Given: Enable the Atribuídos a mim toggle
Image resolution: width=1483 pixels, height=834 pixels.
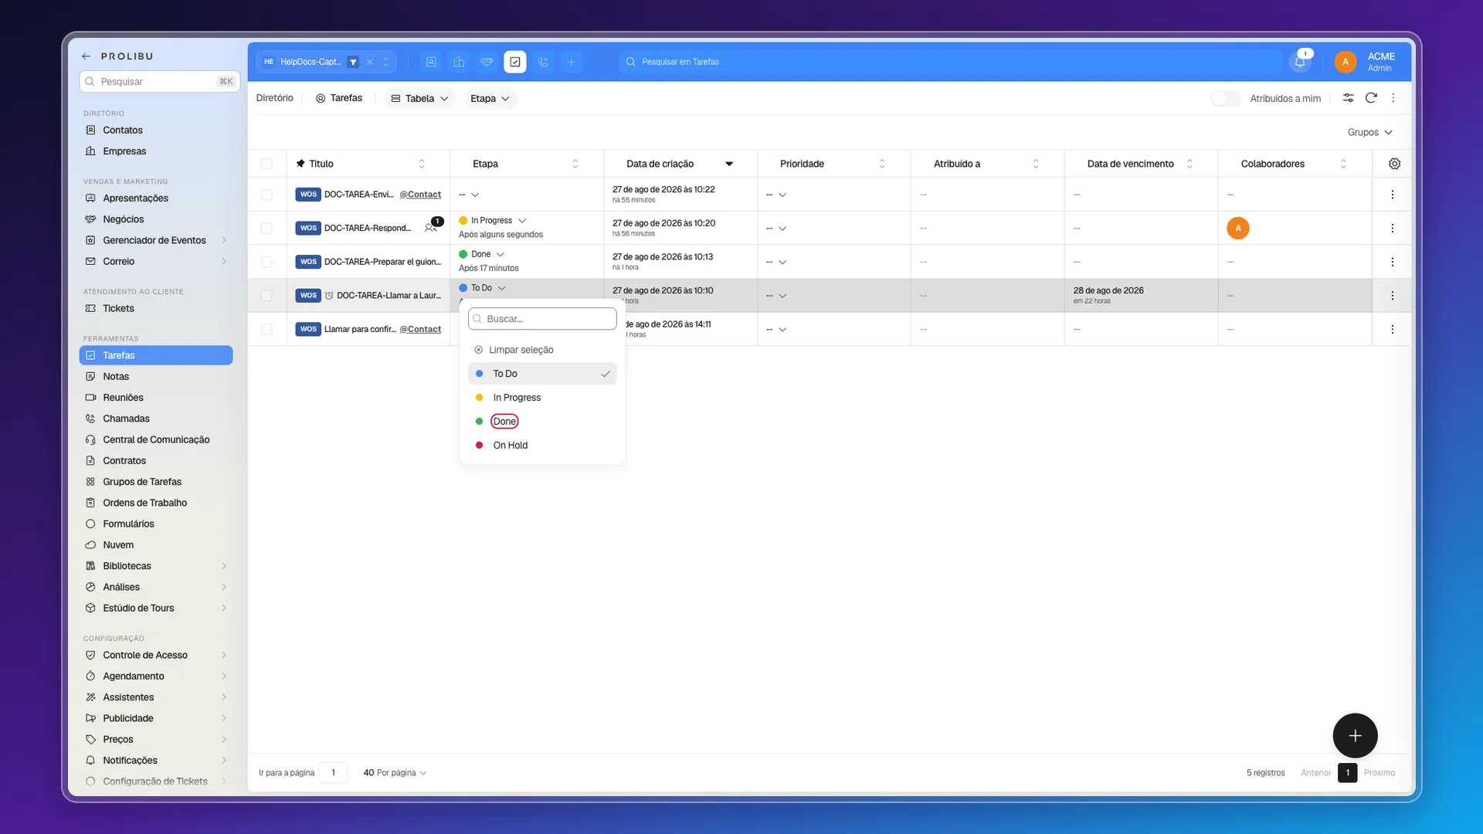Looking at the screenshot, I should 1226,98.
